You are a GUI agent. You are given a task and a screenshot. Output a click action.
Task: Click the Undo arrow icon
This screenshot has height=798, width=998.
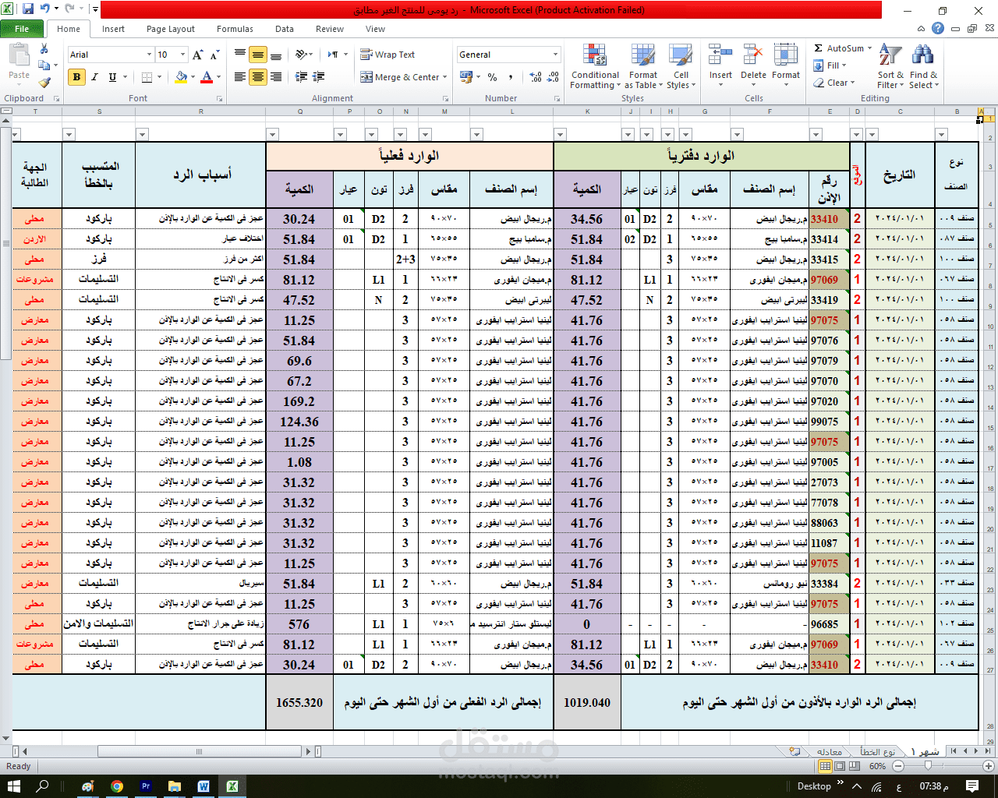point(45,9)
